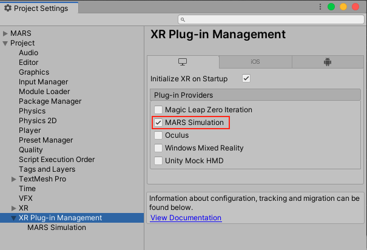Toggle Initialize XR on Startup checkbox
The width and height of the screenshot is (367, 250).
tap(246, 79)
